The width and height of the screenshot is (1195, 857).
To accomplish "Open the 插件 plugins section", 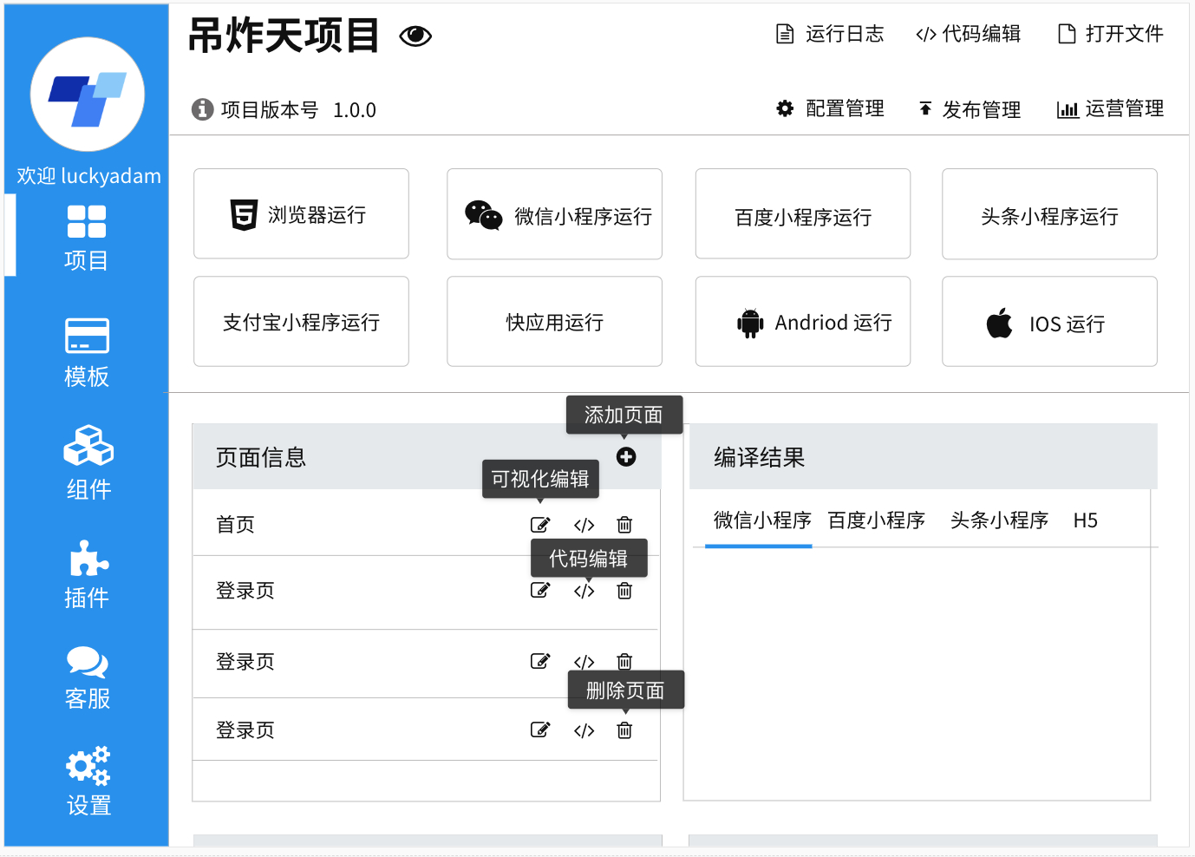I will [87, 575].
